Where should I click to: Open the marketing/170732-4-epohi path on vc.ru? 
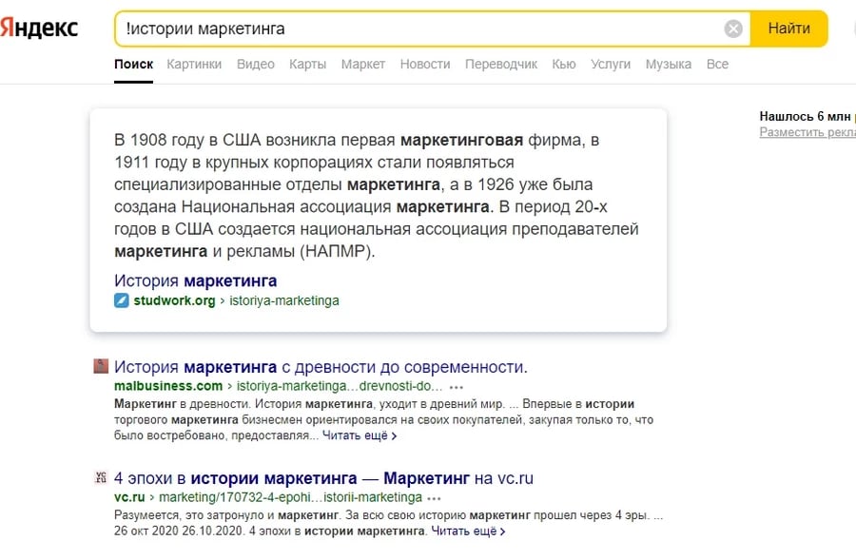pos(290,497)
